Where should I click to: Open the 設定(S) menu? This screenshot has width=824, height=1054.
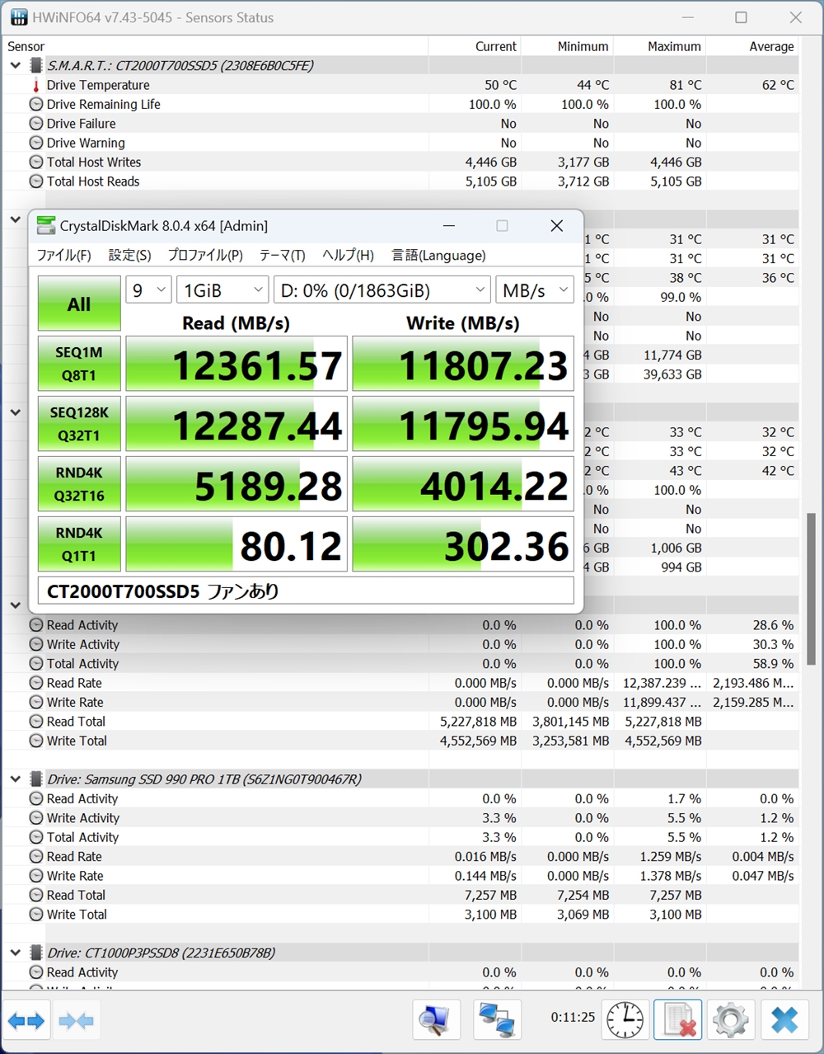tap(129, 255)
